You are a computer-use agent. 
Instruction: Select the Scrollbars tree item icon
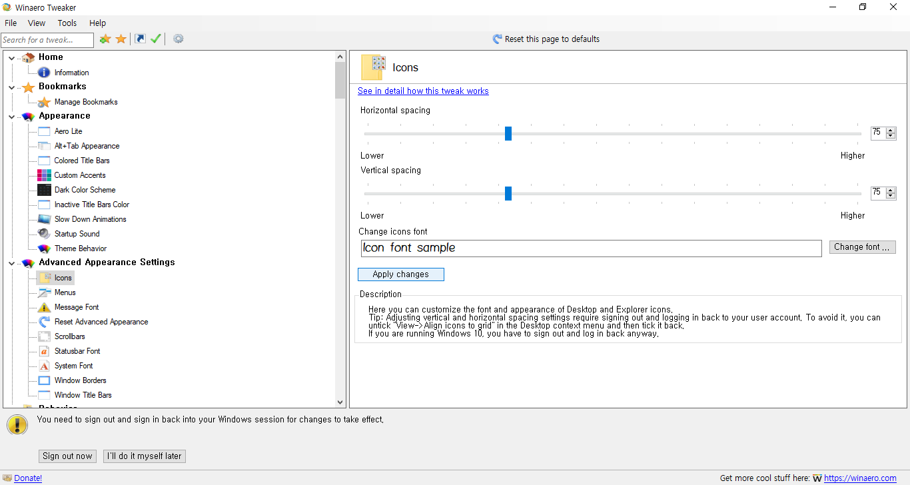pyautogui.click(x=44, y=336)
